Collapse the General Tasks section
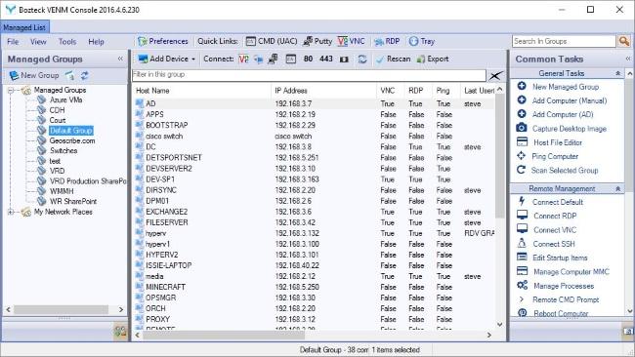 point(618,73)
